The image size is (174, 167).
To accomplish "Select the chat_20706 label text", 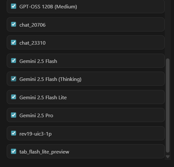I will 32,25.
